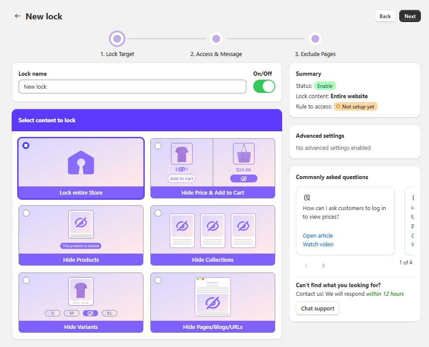Click the purple t-shirt icon in Hide Price card
This screenshot has height=347, width=429.
(181, 153)
